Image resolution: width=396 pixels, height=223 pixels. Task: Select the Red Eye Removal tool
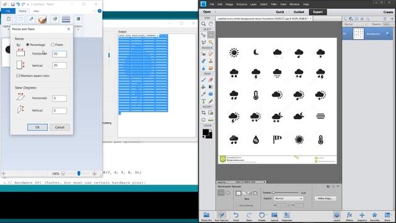(x=204, y=54)
